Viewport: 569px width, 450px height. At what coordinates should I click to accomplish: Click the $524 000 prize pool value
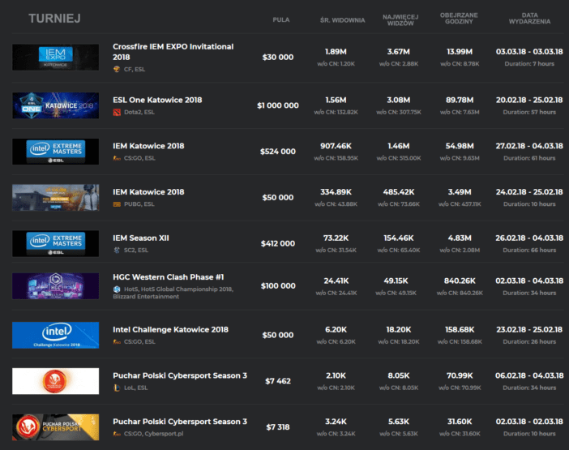tap(278, 152)
